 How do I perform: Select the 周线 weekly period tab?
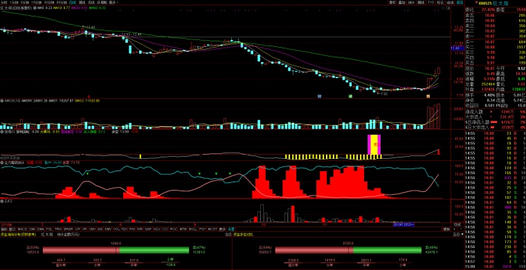pos(82,2)
